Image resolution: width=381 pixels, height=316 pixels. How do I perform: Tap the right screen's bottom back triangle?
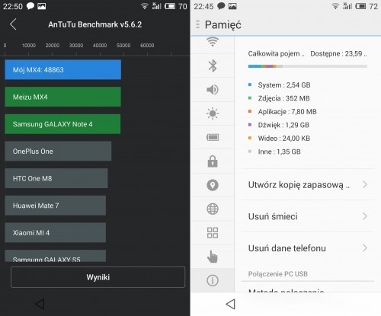click(231, 304)
